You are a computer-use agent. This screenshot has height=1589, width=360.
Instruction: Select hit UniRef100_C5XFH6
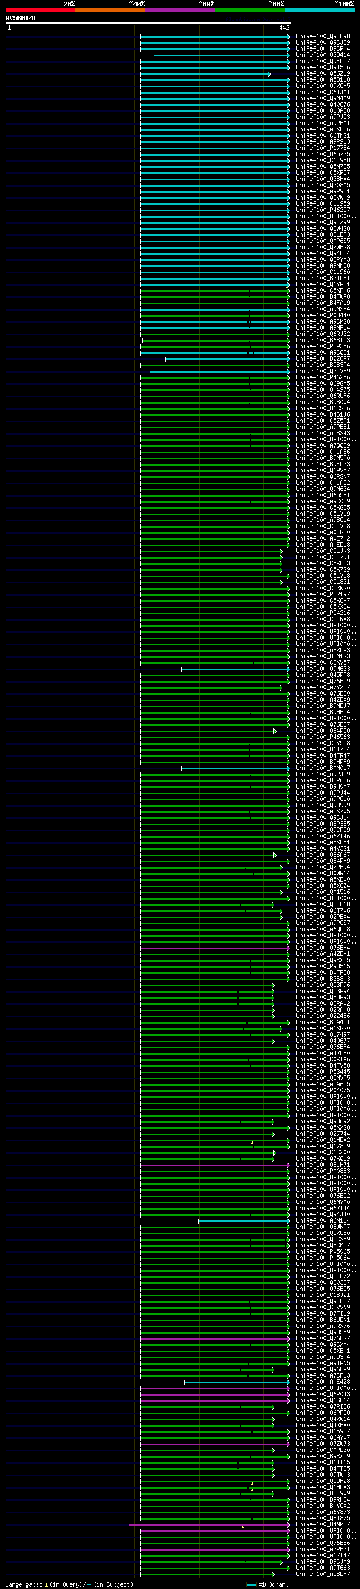(323, 290)
